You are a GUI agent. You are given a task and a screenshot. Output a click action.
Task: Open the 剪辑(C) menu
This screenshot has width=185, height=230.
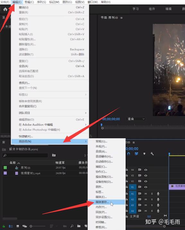pos(29,2)
